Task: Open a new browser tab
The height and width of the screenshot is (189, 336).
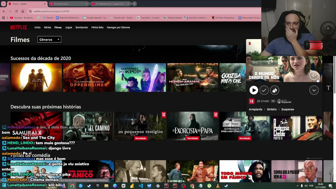Action: click(x=134, y=4)
